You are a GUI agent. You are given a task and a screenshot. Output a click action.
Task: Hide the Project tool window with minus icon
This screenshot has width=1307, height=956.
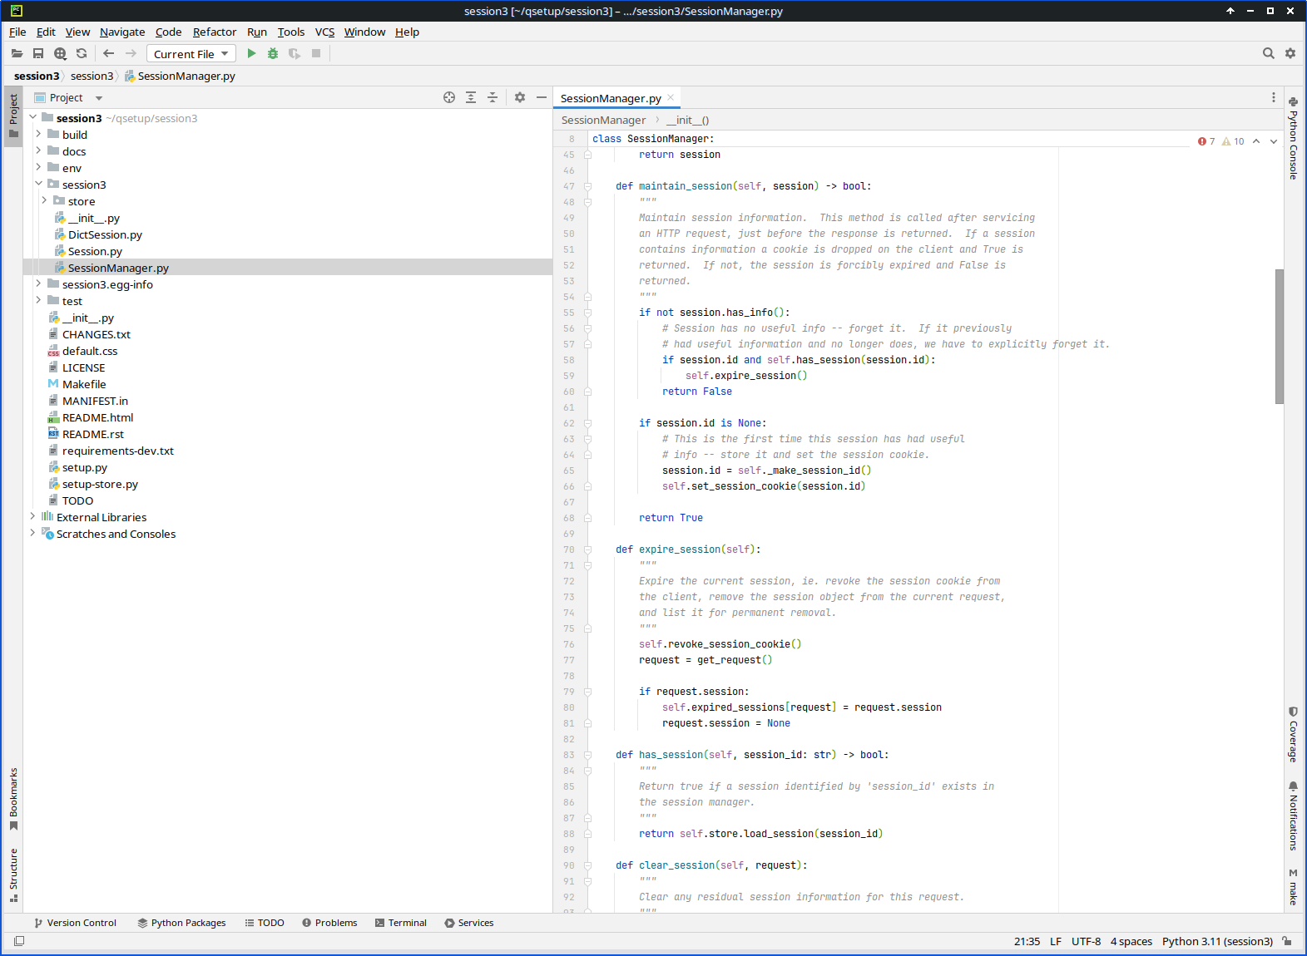coord(542,97)
